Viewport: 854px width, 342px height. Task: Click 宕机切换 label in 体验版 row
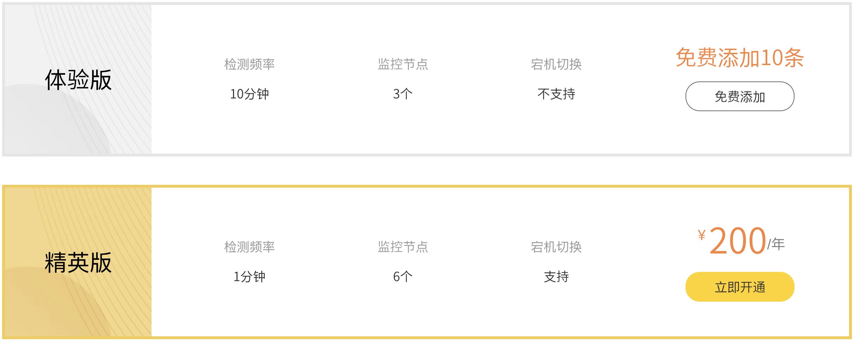pos(556,64)
